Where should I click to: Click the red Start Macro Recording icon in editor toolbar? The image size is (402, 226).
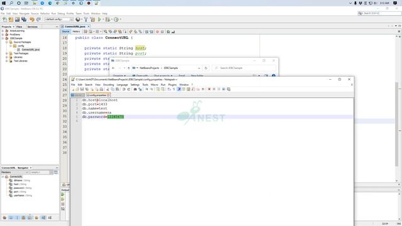[x=158, y=32]
